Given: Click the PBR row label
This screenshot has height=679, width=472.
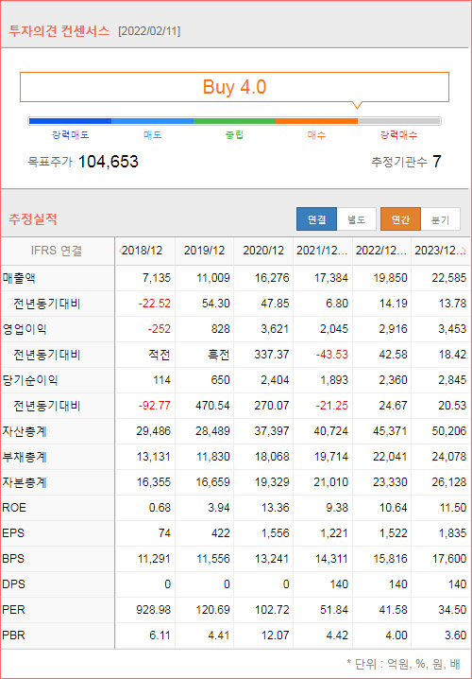Looking at the screenshot, I should point(13,635).
